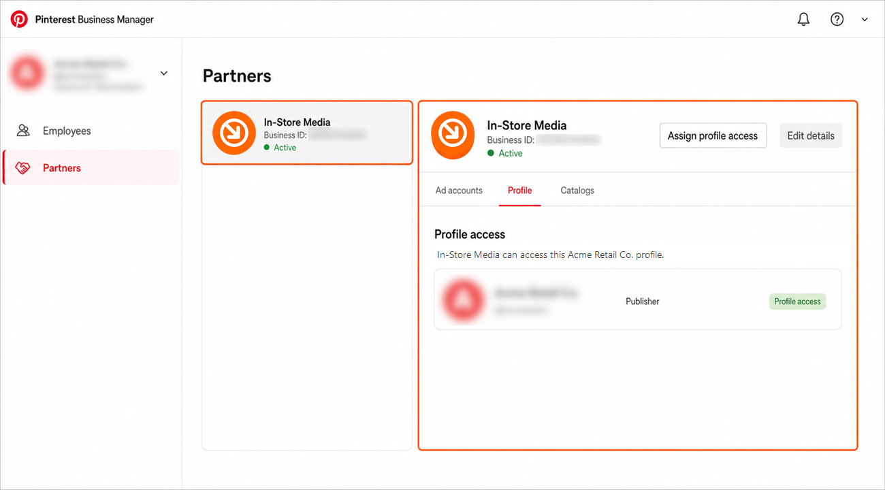
Task: Switch to the Catalogs tab
Action: (577, 191)
